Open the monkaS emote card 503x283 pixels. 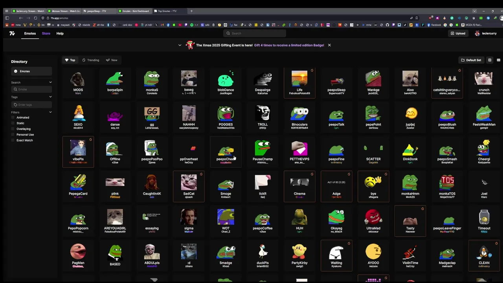tap(152, 83)
